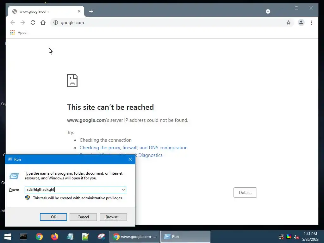
Task: Switch to Run taskbar button
Action: point(185,237)
